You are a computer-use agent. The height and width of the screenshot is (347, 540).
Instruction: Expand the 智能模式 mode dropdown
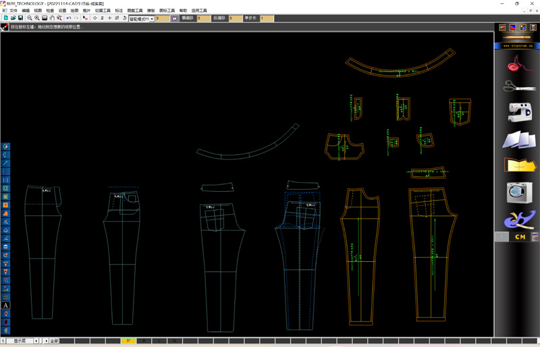pos(152,19)
